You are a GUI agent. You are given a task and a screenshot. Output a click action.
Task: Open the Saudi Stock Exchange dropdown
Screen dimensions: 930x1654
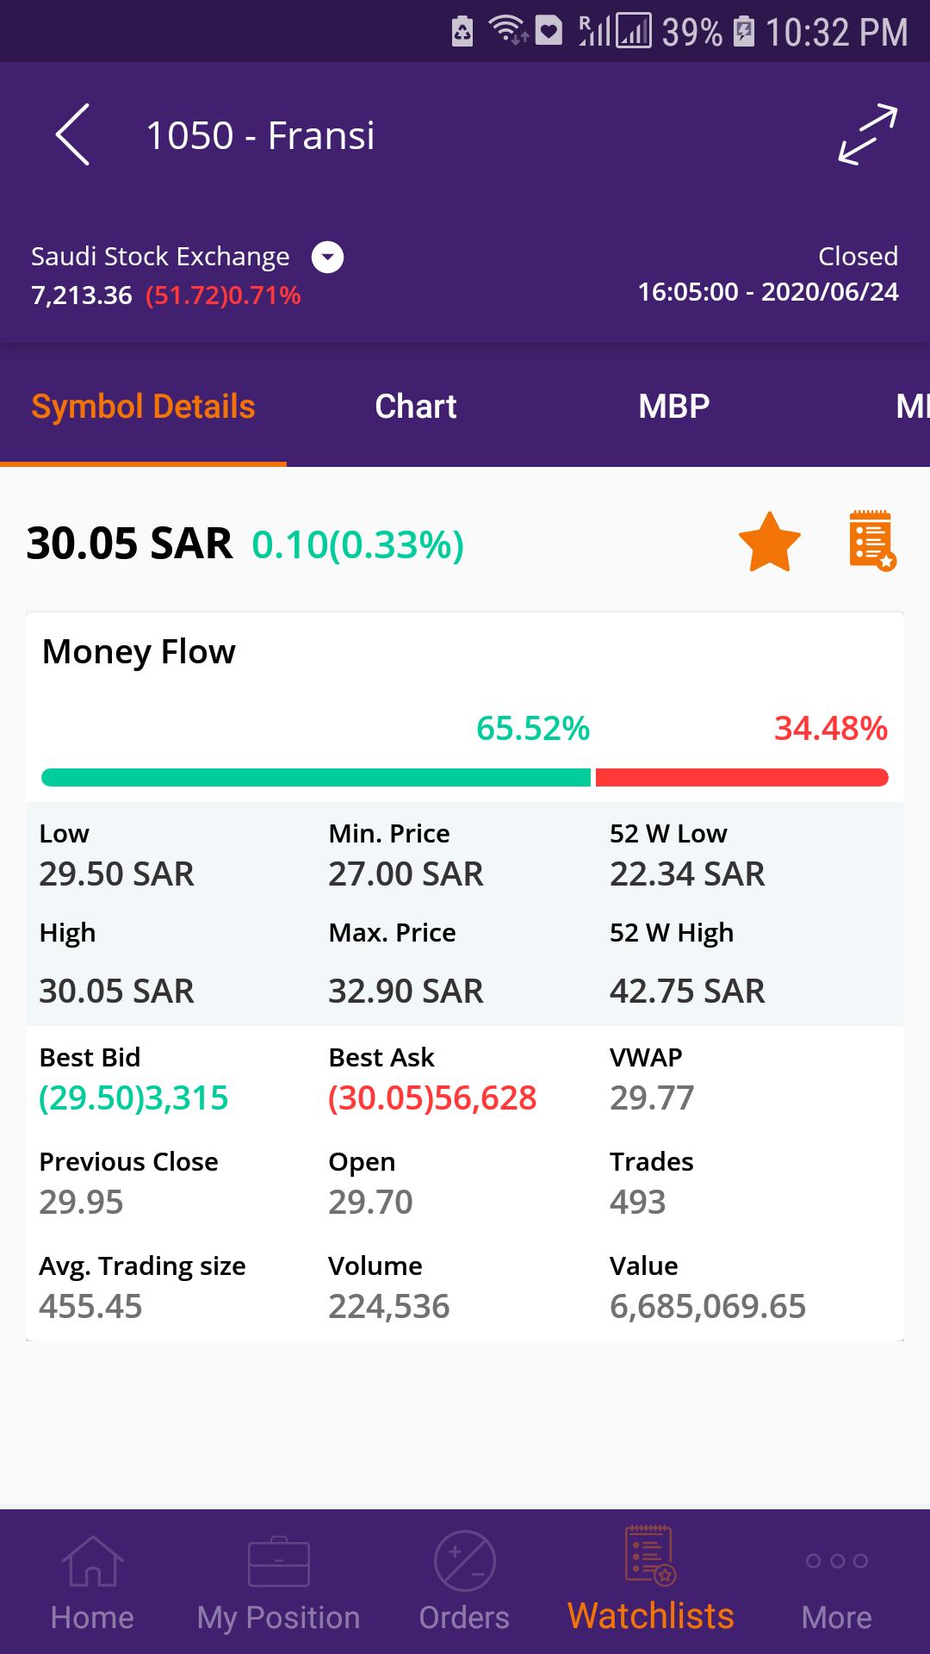[x=327, y=257]
